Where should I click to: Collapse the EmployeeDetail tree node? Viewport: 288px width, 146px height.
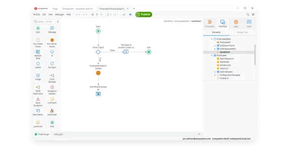(x=212, y=39)
